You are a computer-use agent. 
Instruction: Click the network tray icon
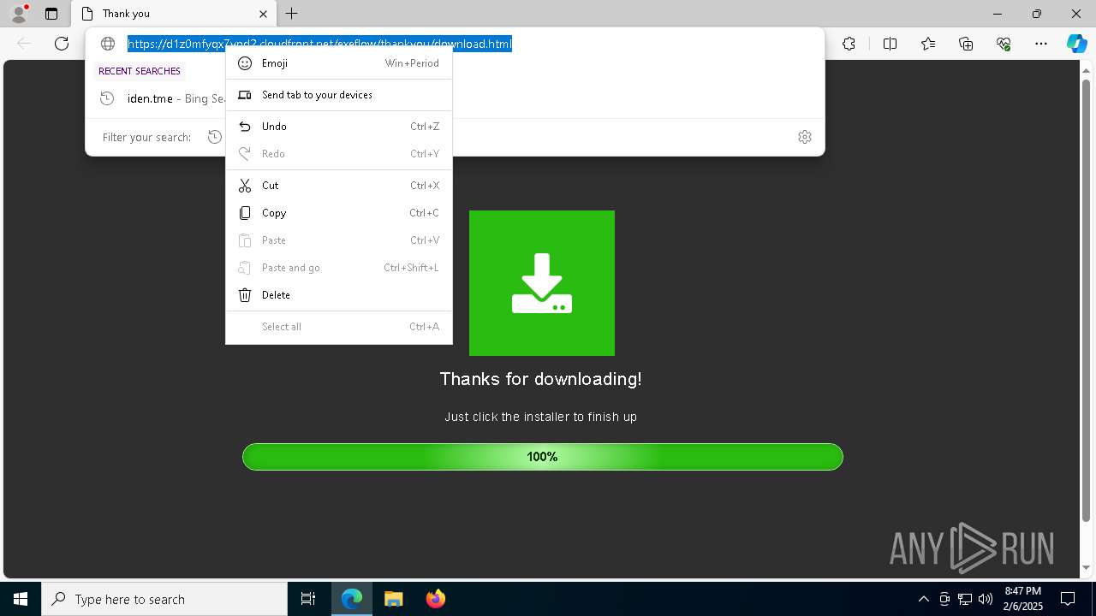[965, 599]
